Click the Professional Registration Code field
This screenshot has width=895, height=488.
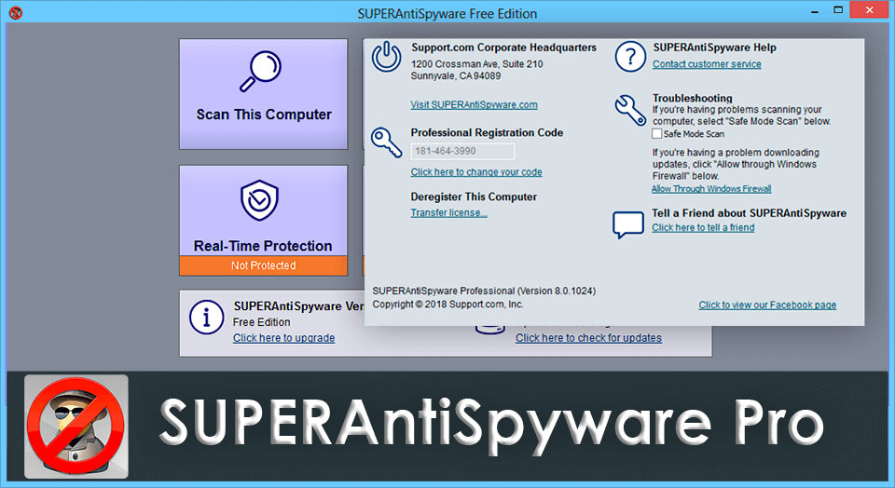(x=462, y=151)
